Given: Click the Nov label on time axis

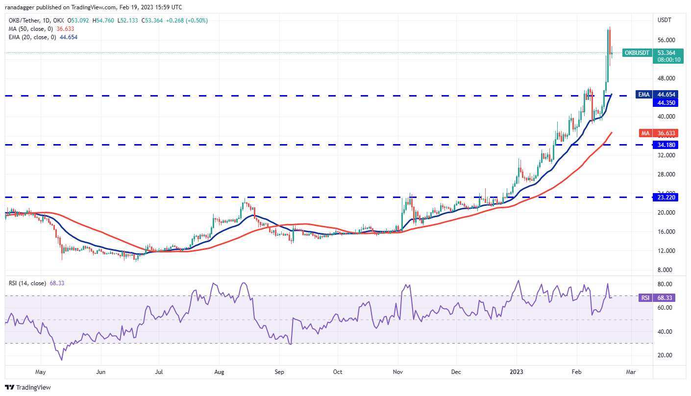Looking at the screenshot, I should 398,372.
